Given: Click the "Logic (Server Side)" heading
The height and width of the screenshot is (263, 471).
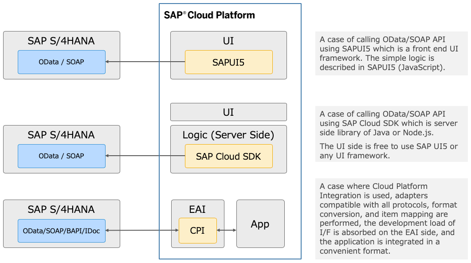Looking at the screenshot, I should coord(228,135).
